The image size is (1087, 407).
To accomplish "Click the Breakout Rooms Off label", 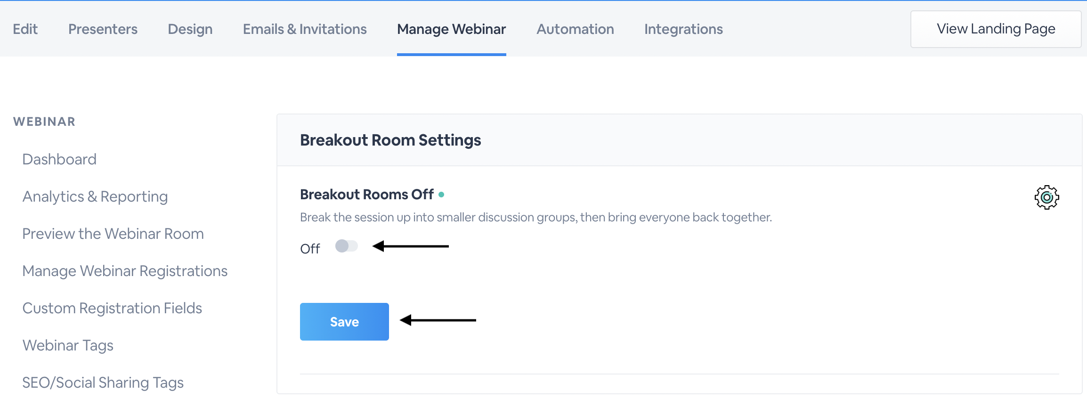I will pos(367,195).
